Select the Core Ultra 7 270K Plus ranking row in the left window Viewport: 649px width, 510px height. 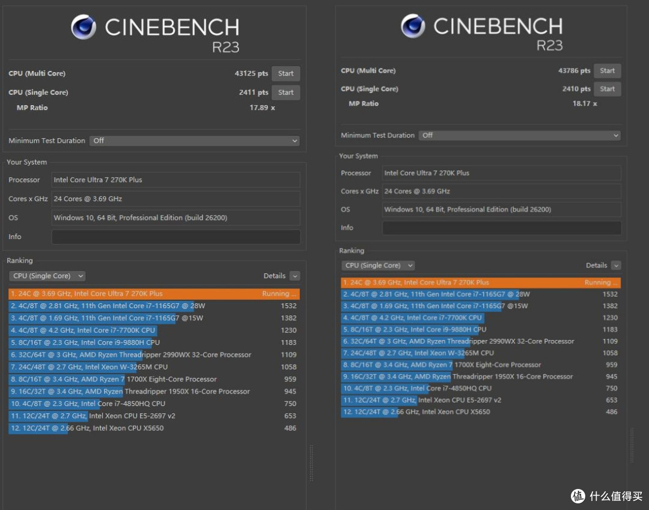pyautogui.click(x=154, y=294)
